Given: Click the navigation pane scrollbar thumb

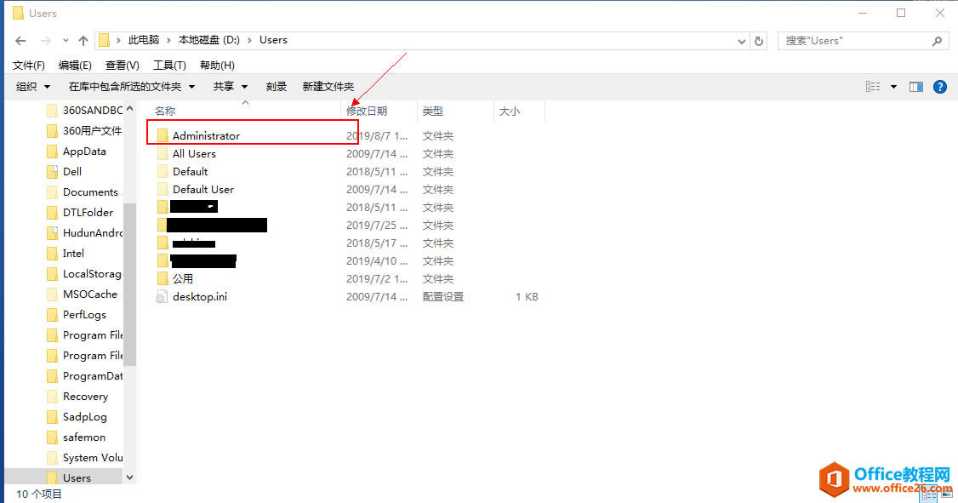Looking at the screenshot, I should pos(129,285).
